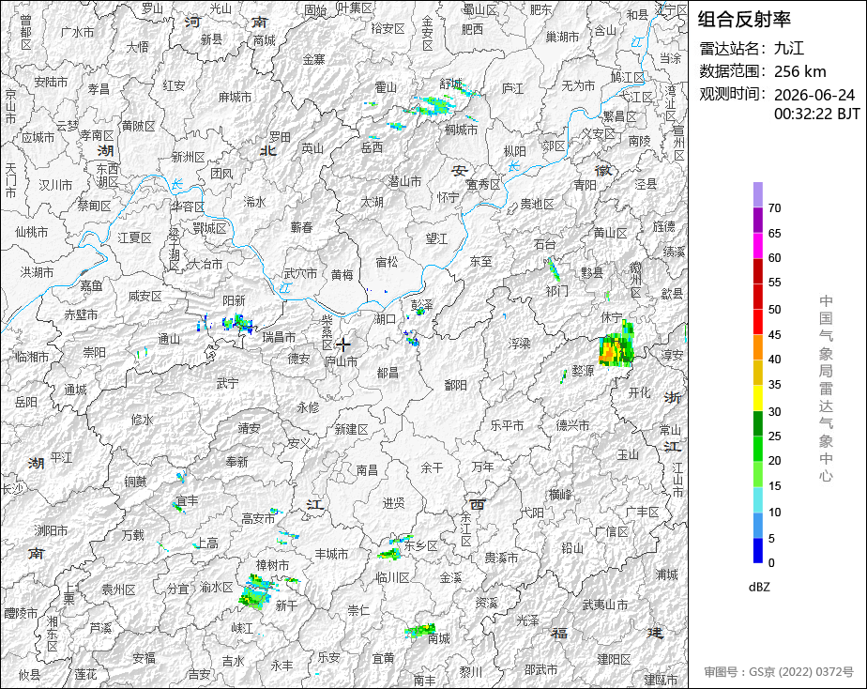
Task: Click the observation date 2026-06-24
Action: pyautogui.click(x=814, y=95)
